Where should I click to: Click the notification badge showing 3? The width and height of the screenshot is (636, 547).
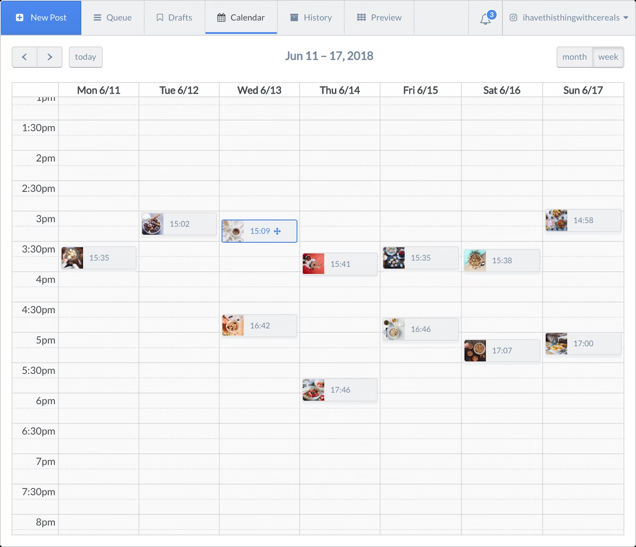tap(491, 15)
